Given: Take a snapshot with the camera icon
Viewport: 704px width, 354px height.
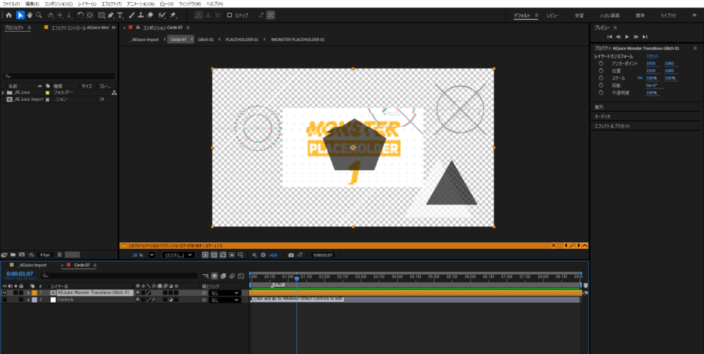Looking at the screenshot, I should pyautogui.click(x=290, y=255).
